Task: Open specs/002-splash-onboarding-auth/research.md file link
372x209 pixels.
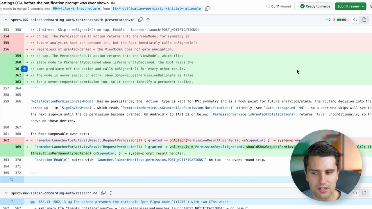Action: [x=54, y=193]
